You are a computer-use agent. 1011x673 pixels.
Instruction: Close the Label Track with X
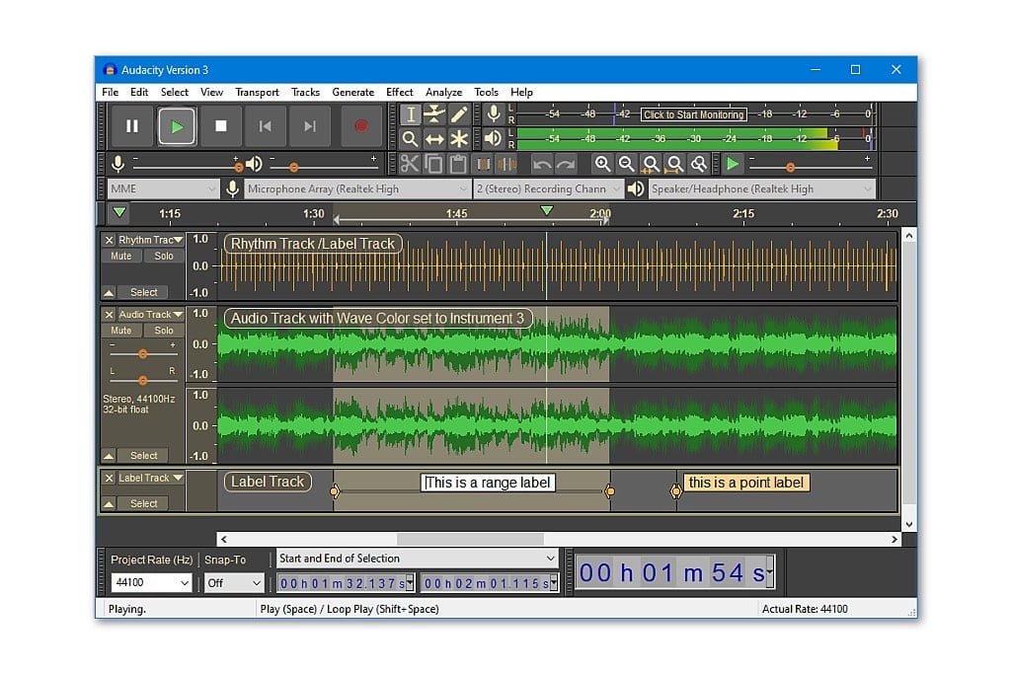coord(109,478)
